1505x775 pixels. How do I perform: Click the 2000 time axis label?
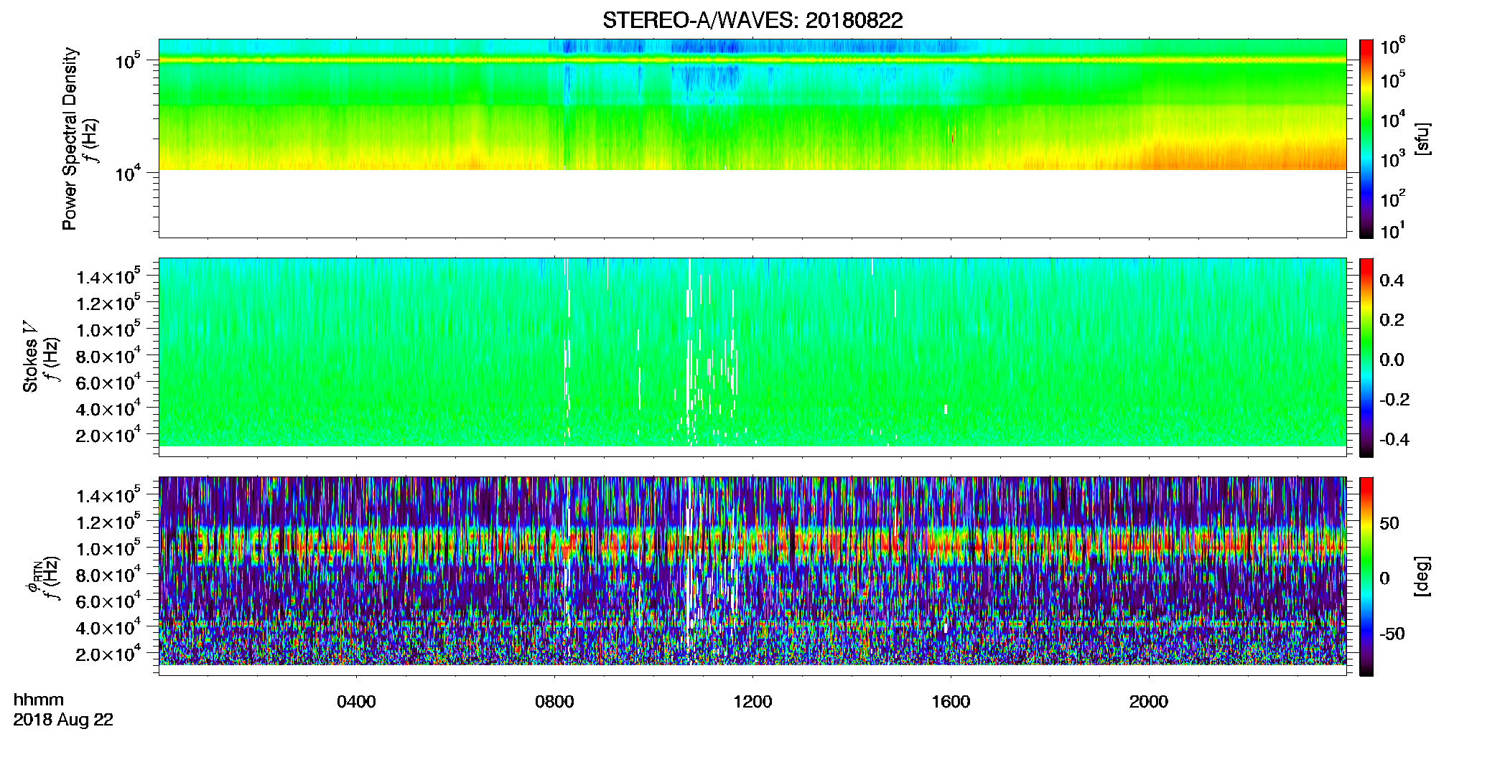pos(1149,702)
